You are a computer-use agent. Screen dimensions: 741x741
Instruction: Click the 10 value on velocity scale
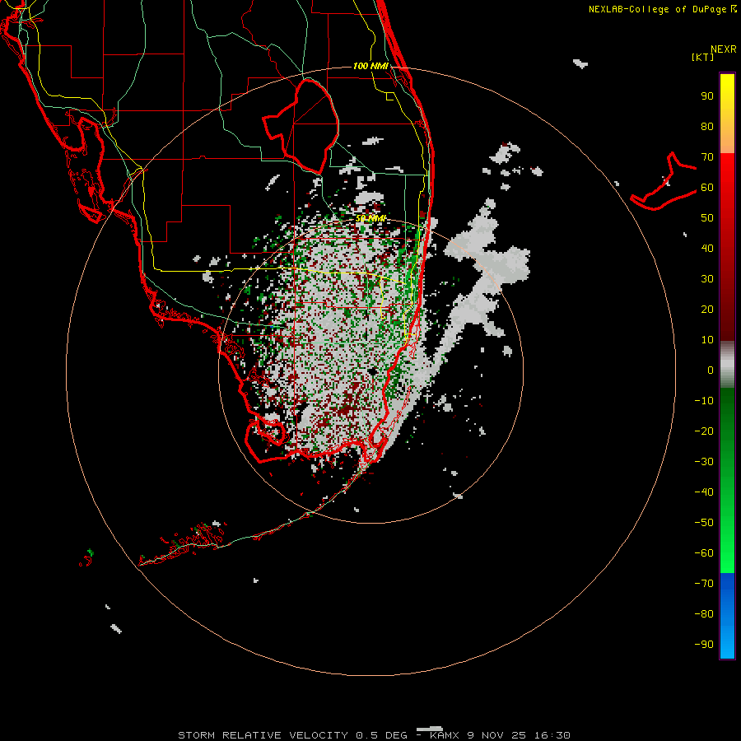click(x=707, y=340)
